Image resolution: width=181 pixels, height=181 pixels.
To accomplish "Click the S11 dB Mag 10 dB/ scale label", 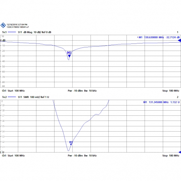I will tap(34, 32).
